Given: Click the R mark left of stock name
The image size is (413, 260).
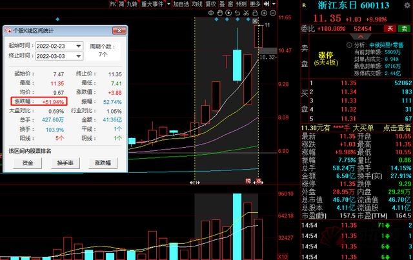Looking at the screenshot, I should tap(304, 5).
